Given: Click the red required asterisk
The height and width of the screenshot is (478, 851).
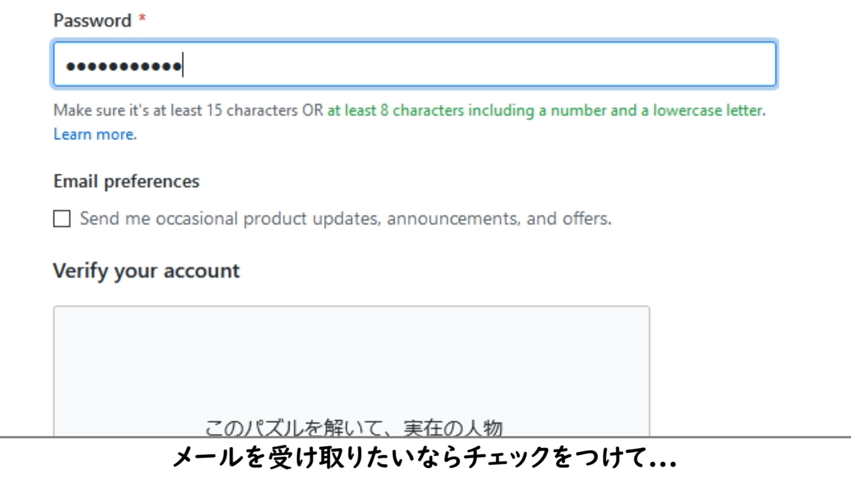Looking at the screenshot, I should pos(142,19).
